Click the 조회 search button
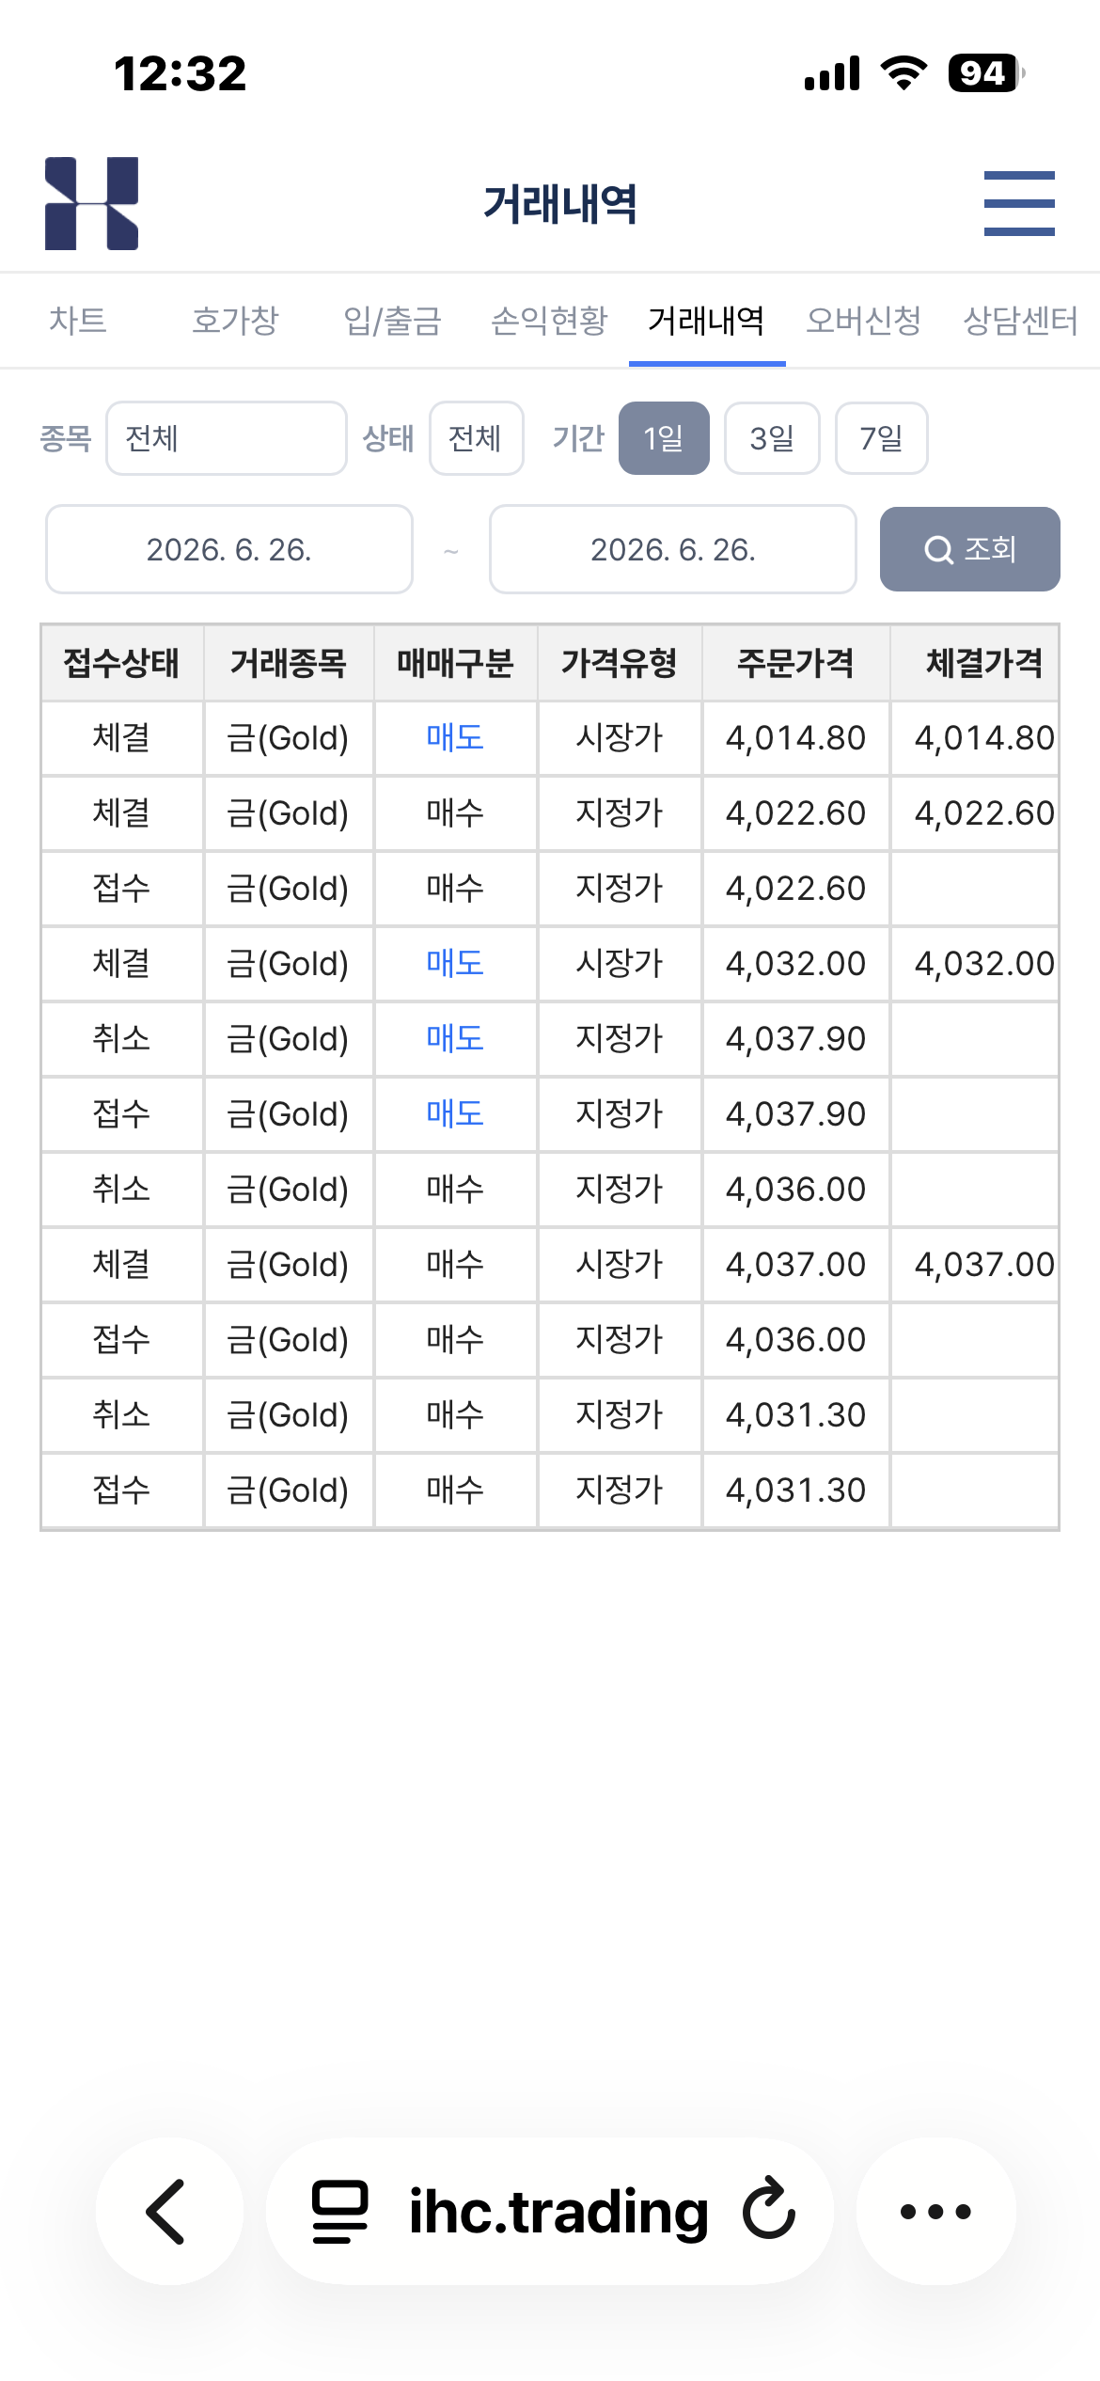The height and width of the screenshot is (2381, 1100). pyautogui.click(x=969, y=549)
